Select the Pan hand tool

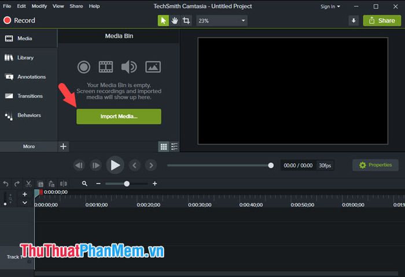(x=175, y=21)
